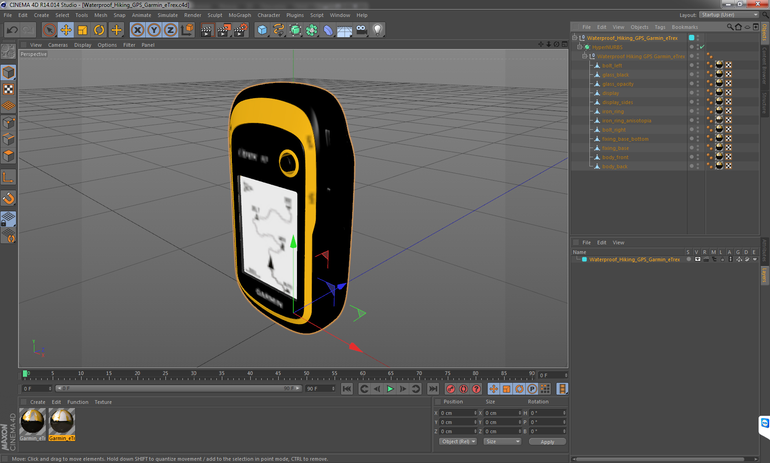770x463 pixels.
Task: Open viewport Cameras menu
Action: [x=58, y=45]
